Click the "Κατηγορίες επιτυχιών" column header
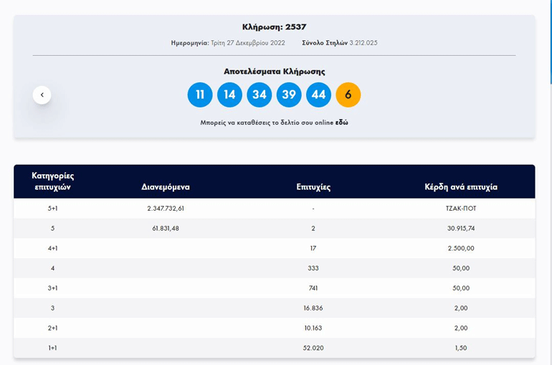 pyautogui.click(x=53, y=181)
